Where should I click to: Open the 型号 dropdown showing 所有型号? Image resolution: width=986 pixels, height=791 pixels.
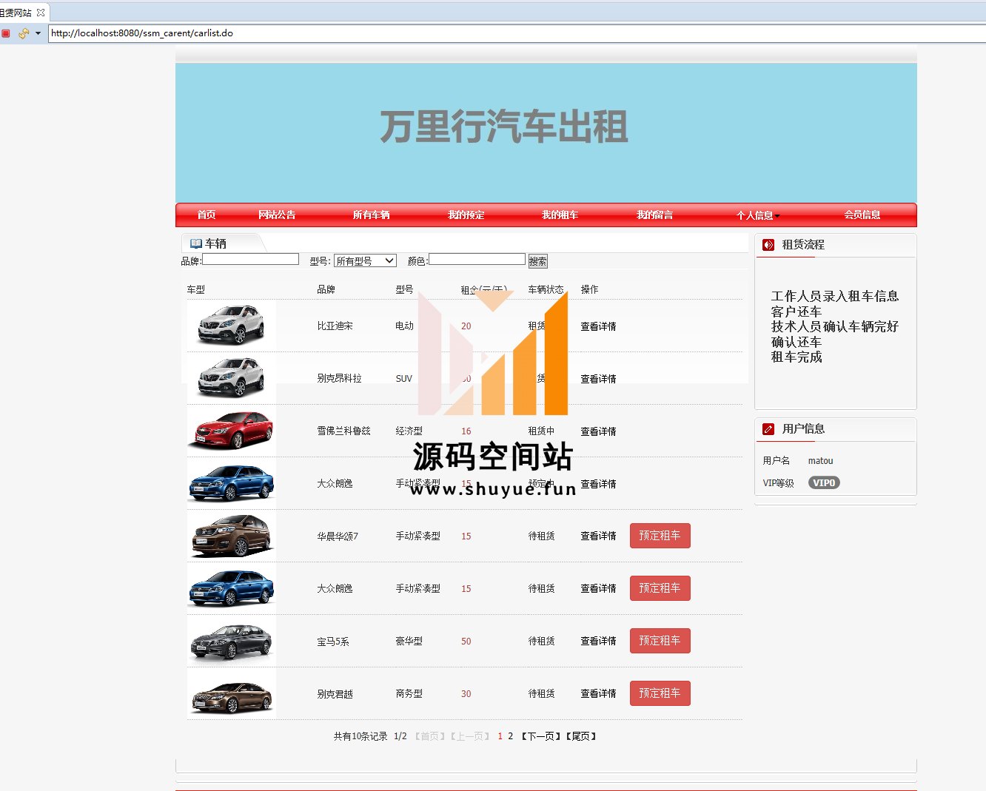(x=365, y=260)
